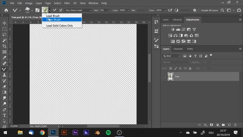
Task: Open the History panel icon
Action: coord(156,22)
